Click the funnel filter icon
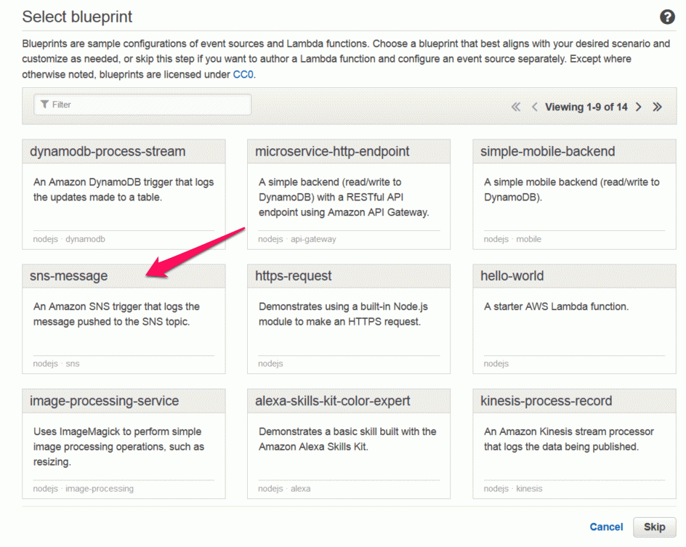 (x=44, y=105)
